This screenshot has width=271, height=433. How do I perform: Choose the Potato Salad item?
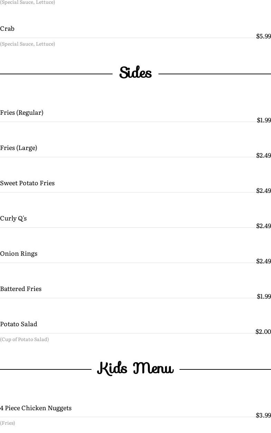click(x=19, y=324)
